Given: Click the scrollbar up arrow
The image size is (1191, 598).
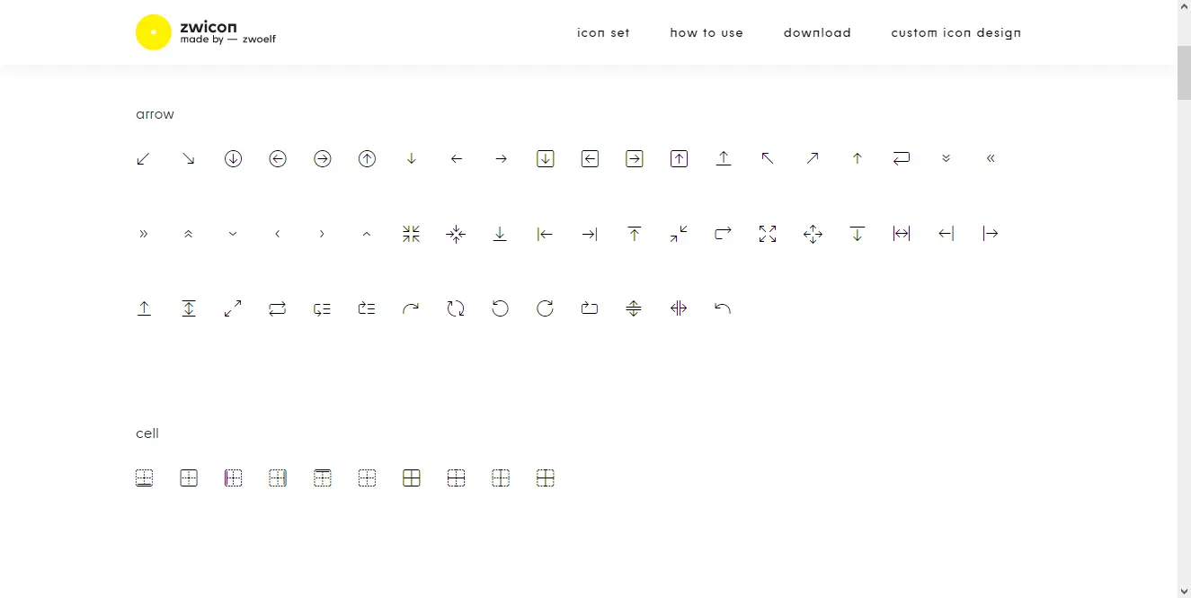Looking at the screenshot, I should [x=1184, y=7].
